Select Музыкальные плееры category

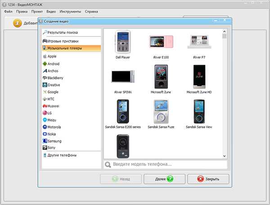click(x=71, y=48)
